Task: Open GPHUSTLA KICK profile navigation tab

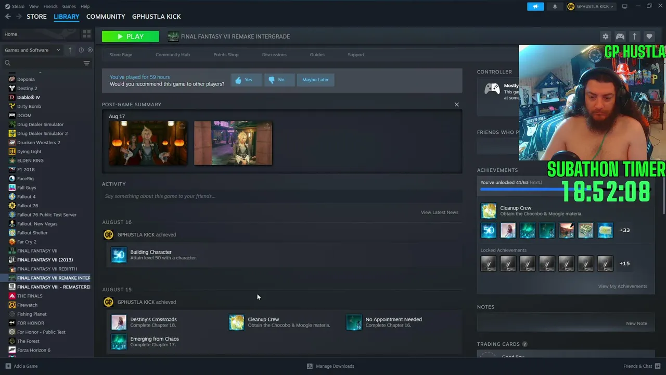Action: pos(157,17)
